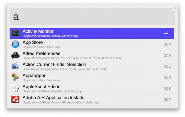Image resolution: width=185 pixels, height=117 pixels.
Task: Click the blue App Store icon
Action: (x=16, y=44)
